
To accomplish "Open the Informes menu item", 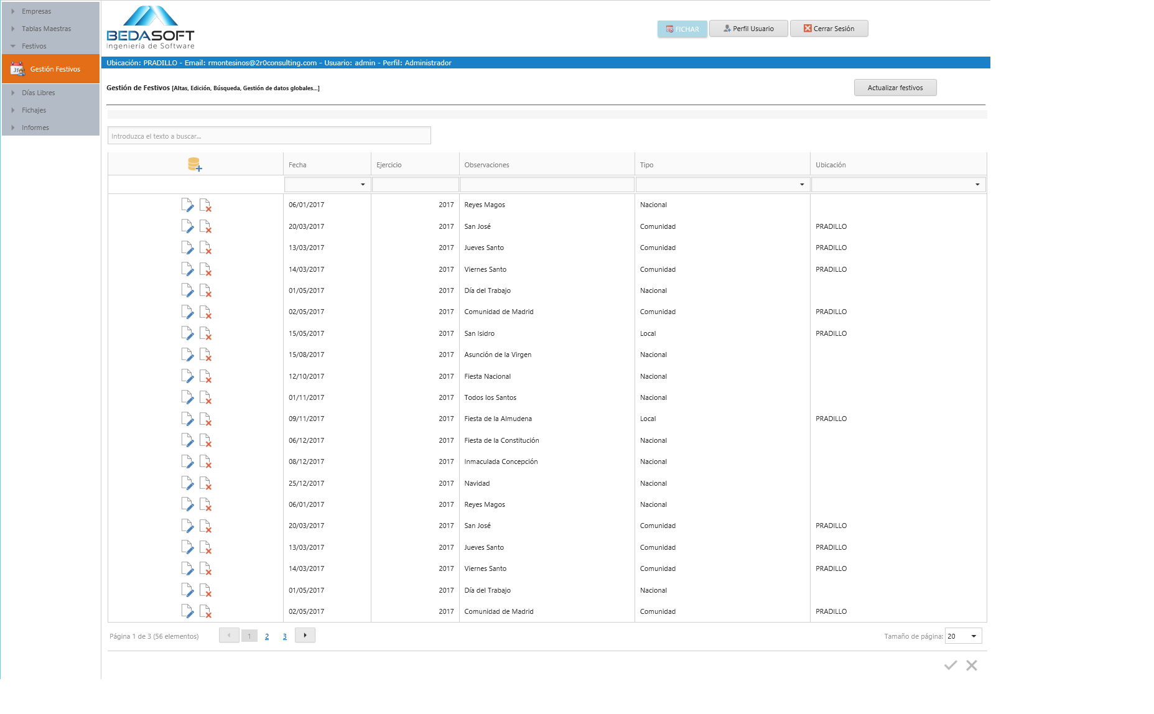I will [x=35, y=127].
